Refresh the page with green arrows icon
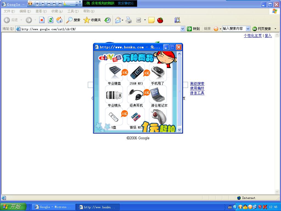Viewport: 281px width, 211px height. point(50,20)
